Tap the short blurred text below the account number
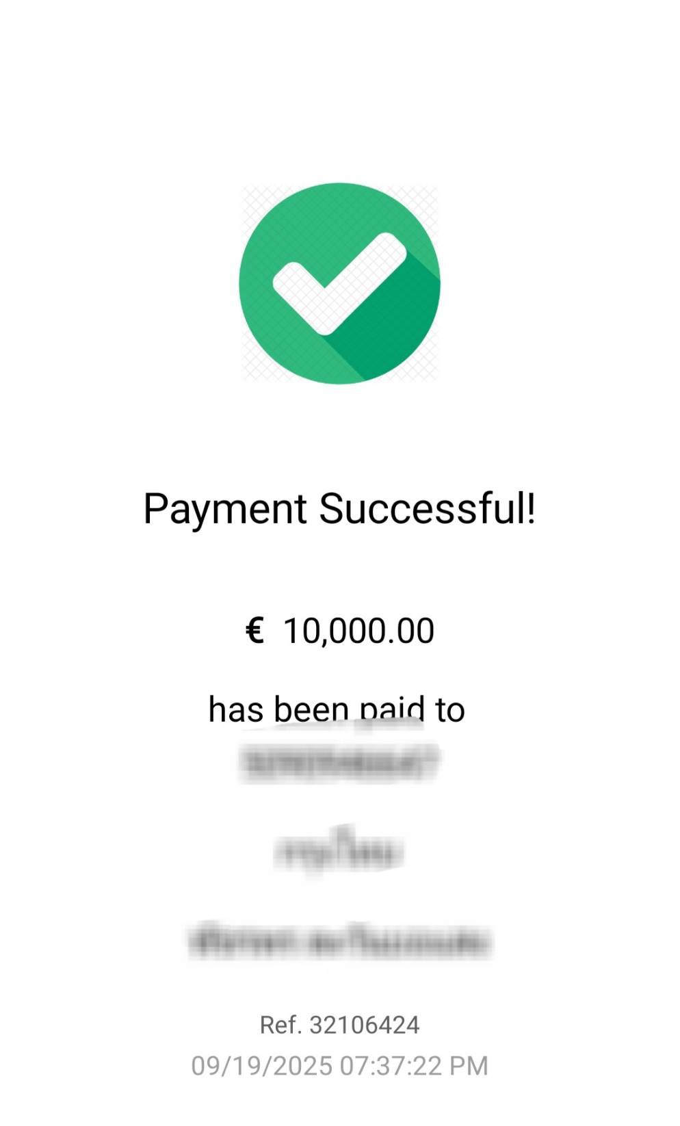Screen dimensions: 680x1126 (x=339, y=852)
